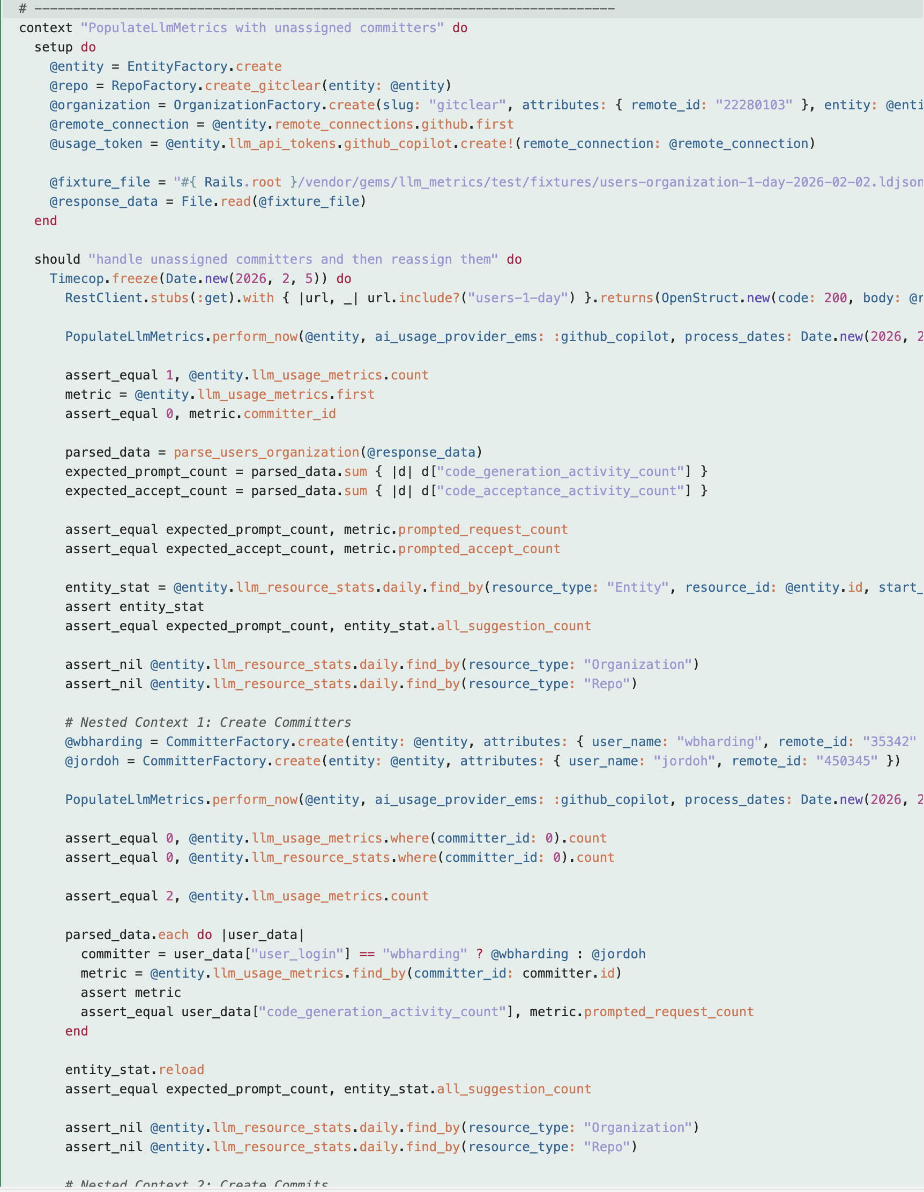Click the "450345" remote_id string

pyautogui.click(x=846, y=761)
